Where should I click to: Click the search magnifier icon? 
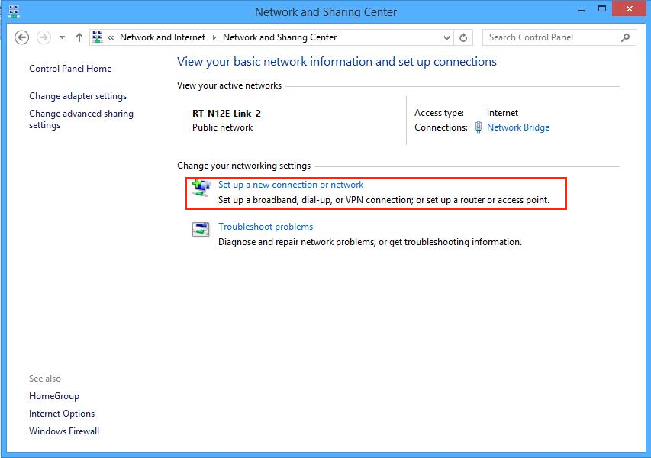point(626,37)
